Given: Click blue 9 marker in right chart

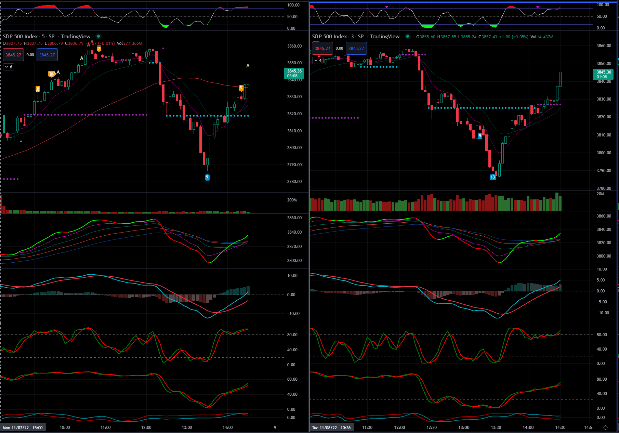Looking at the screenshot, I should point(480,136).
